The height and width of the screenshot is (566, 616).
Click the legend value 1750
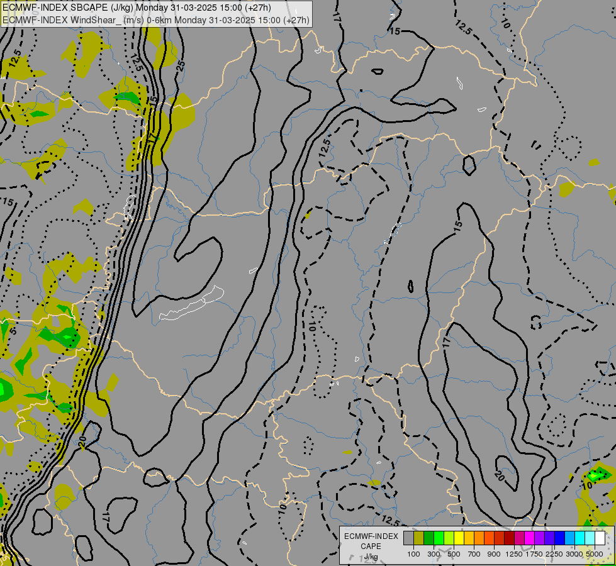click(x=534, y=554)
